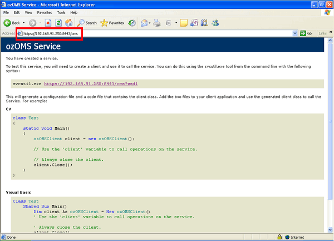Open the yellow Discuss notes icon
Screen dimensions: 334x241
[184, 23]
